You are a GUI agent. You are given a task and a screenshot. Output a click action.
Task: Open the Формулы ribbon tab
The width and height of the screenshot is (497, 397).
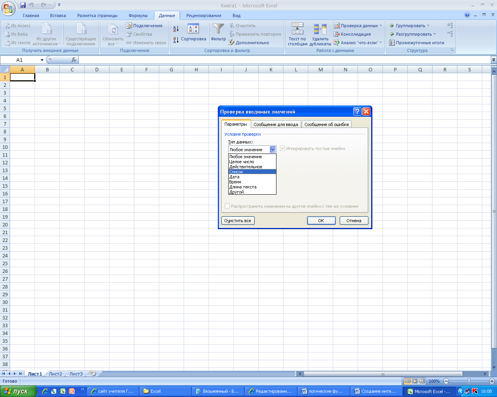coord(138,16)
